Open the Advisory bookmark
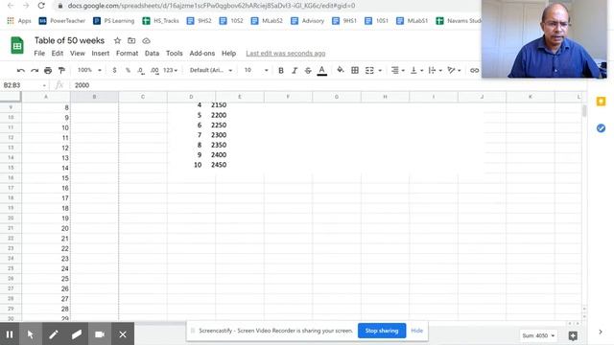614x345 pixels. (x=307, y=21)
